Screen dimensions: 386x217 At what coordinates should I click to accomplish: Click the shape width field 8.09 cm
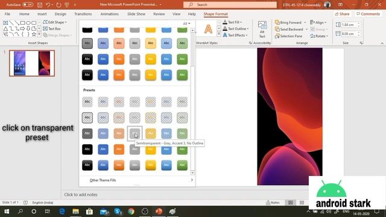[x=348, y=34]
